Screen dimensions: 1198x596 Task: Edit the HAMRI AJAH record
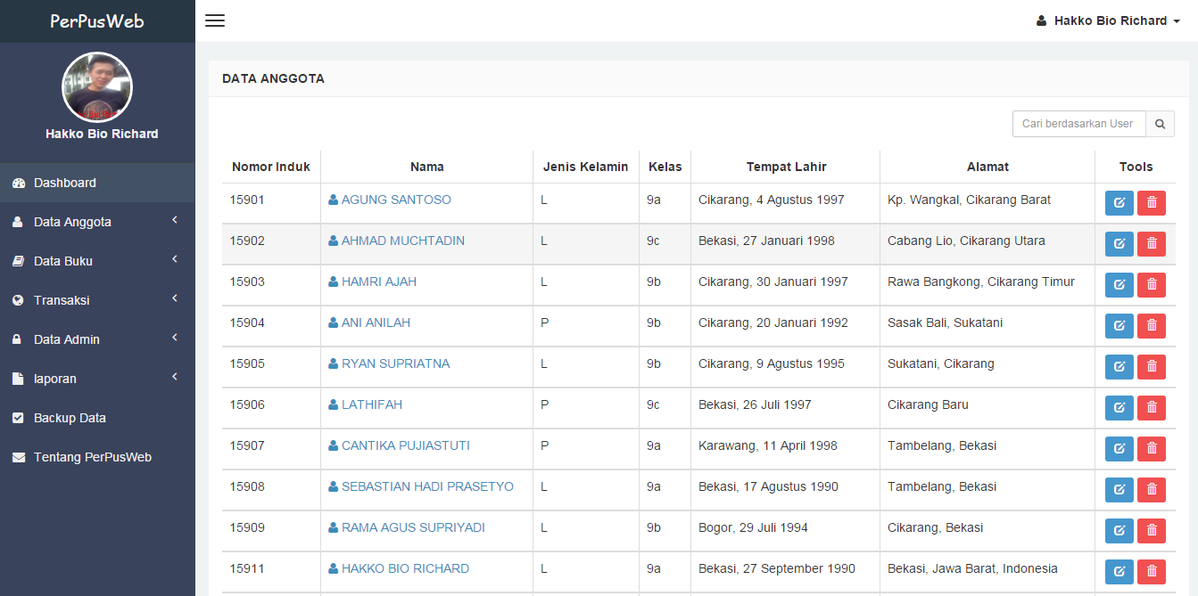coord(1120,285)
